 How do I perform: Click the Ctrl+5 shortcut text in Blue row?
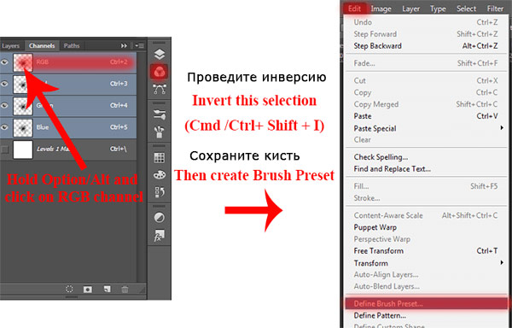pos(119,127)
